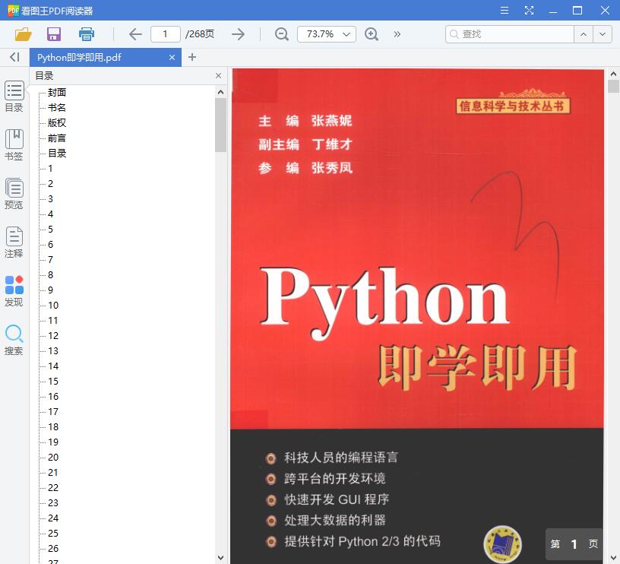This screenshot has height=564, width=620.
Task: Jump to outline item 1
Action: [50, 169]
